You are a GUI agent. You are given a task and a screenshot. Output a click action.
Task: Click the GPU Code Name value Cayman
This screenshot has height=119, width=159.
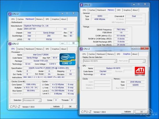pyautogui.click(x=103, y=71)
